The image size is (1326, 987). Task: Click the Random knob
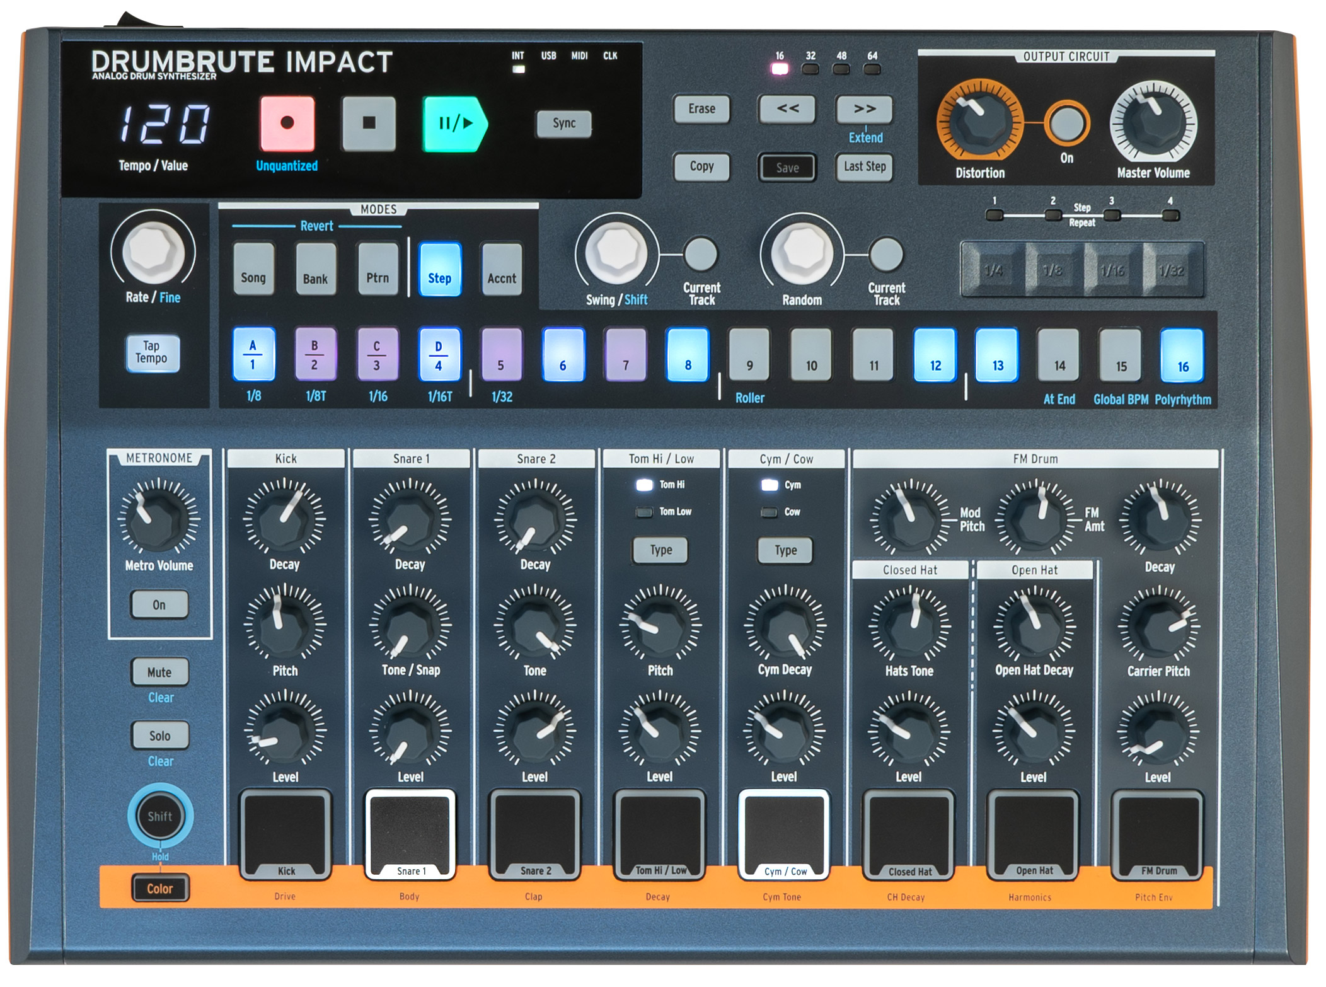tap(802, 252)
